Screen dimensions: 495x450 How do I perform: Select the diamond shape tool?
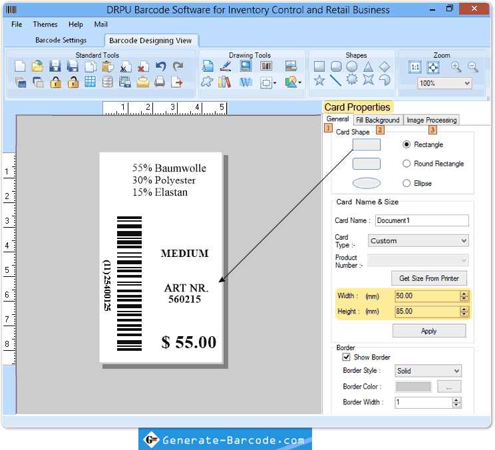click(385, 67)
